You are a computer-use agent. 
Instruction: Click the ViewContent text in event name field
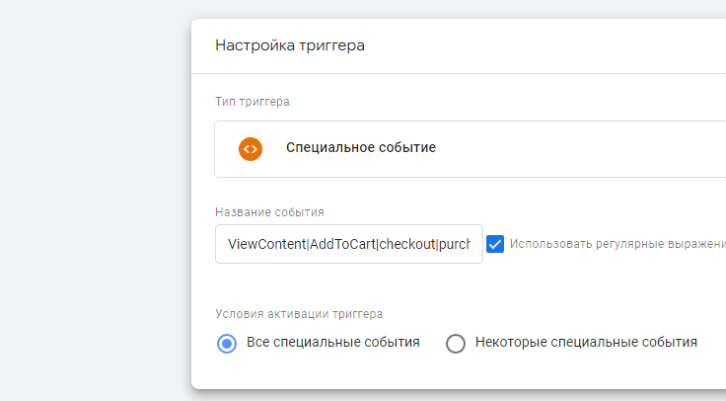click(x=266, y=244)
